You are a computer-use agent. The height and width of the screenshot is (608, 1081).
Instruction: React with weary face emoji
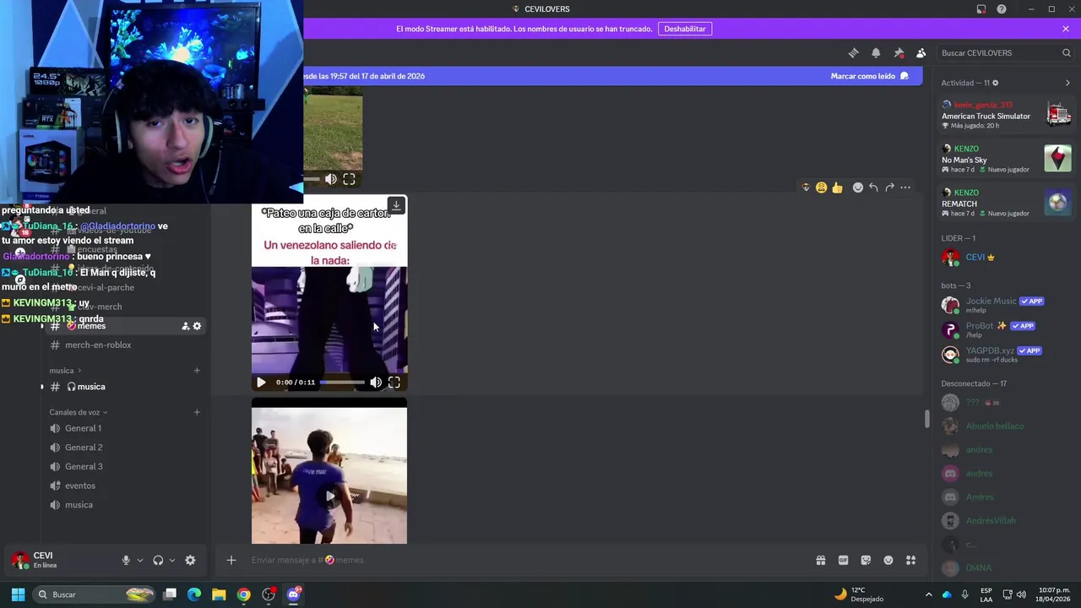click(x=821, y=187)
